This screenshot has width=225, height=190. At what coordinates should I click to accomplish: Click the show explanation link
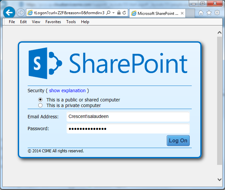[67, 91]
